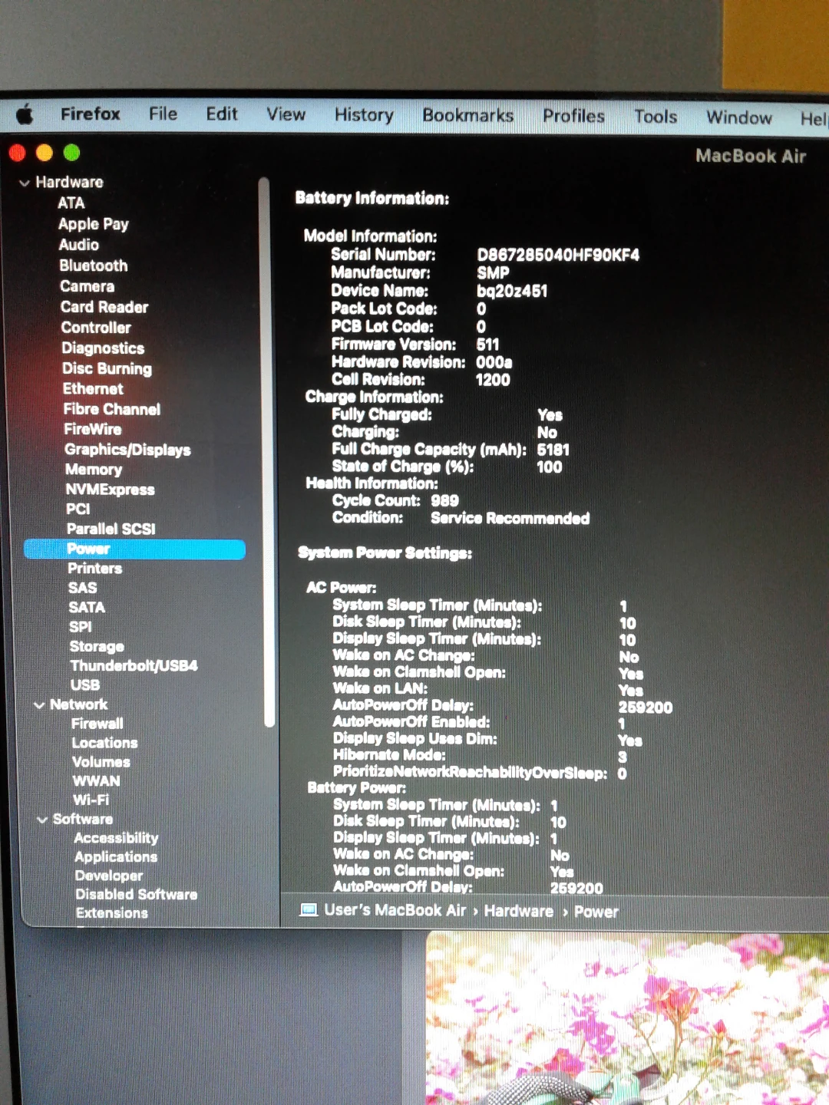Click the yellow minimize window button
Screen dimensions: 829x1105
[45, 153]
